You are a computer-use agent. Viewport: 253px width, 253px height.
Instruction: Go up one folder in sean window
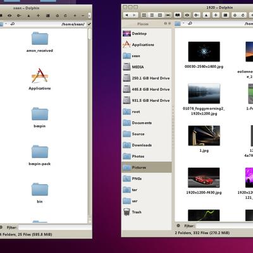[x=28, y=16]
